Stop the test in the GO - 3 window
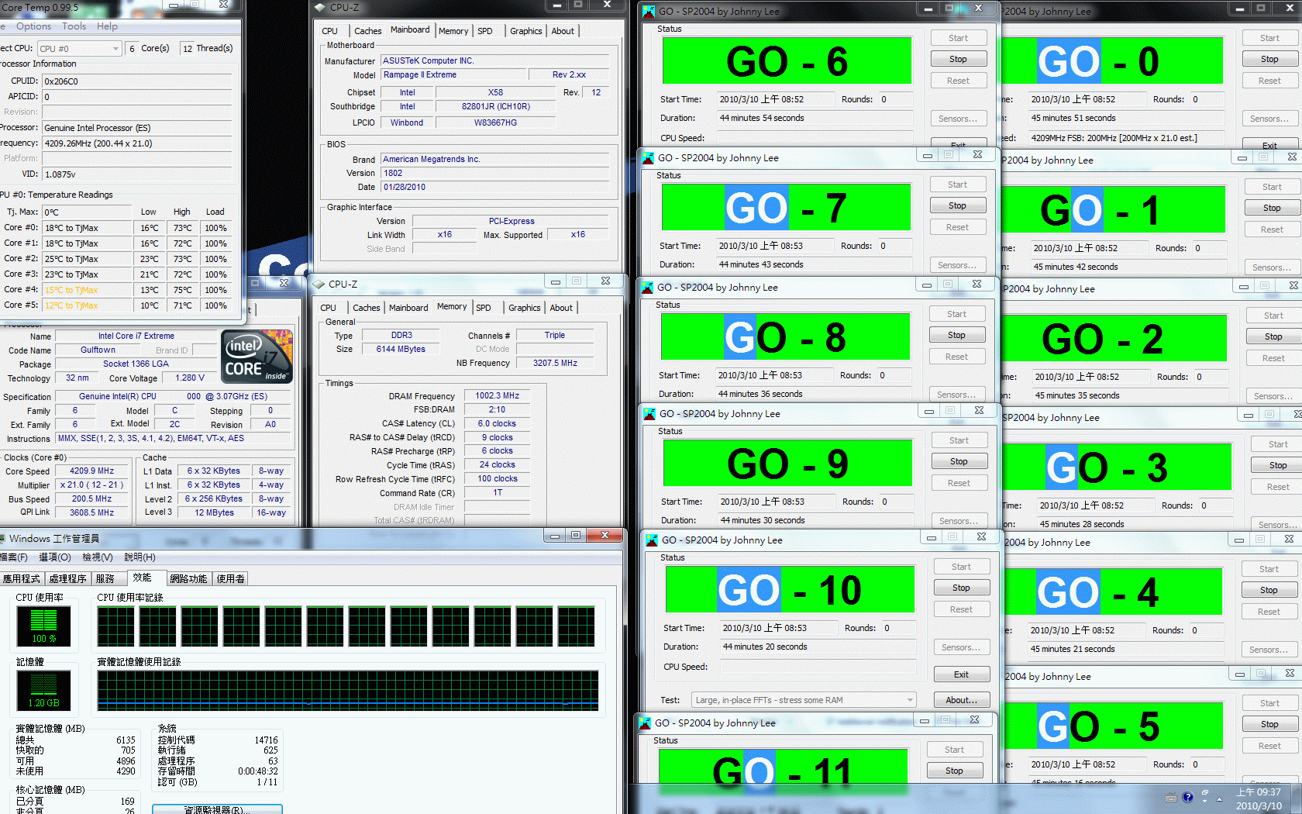Screen dimensions: 1302x814 (1276, 466)
